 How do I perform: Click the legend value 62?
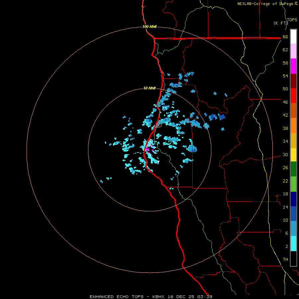(285, 50)
